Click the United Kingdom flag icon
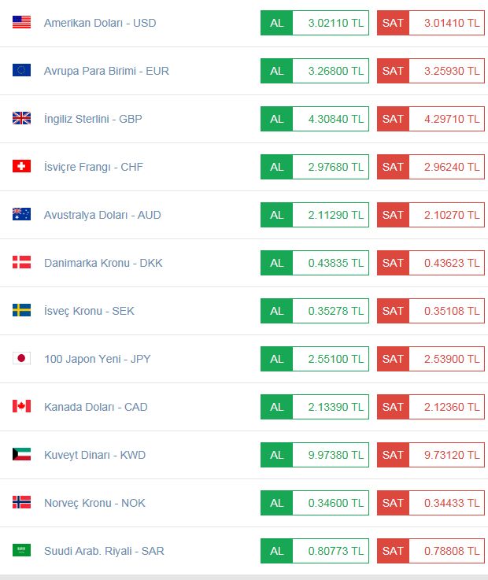488x580 pixels. pyautogui.click(x=21, y=118)
